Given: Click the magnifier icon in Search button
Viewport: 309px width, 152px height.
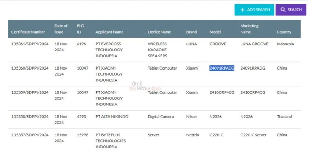Looking at the screenshot, I should pos(283,10).
